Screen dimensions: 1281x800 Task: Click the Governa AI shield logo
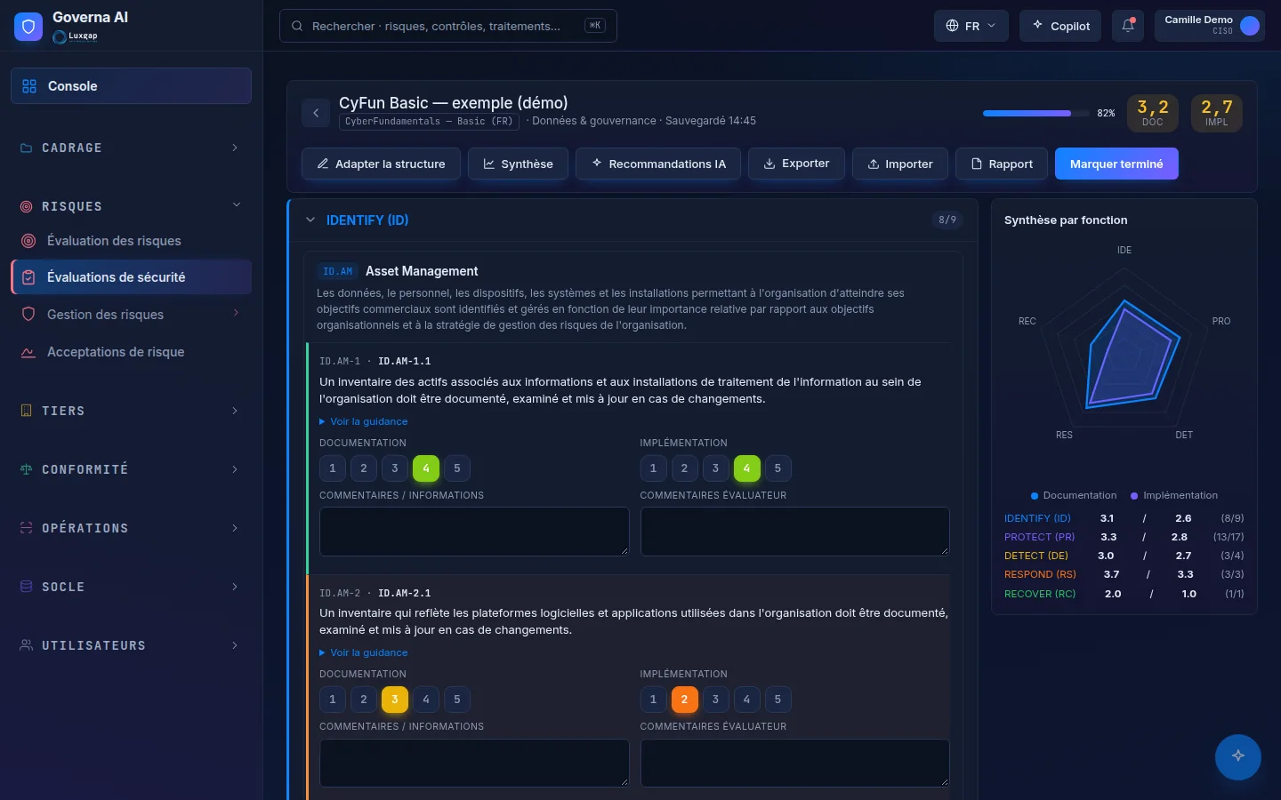pos(28,27)
